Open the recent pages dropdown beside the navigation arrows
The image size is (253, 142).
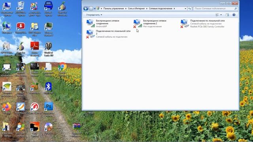[94, 9]
